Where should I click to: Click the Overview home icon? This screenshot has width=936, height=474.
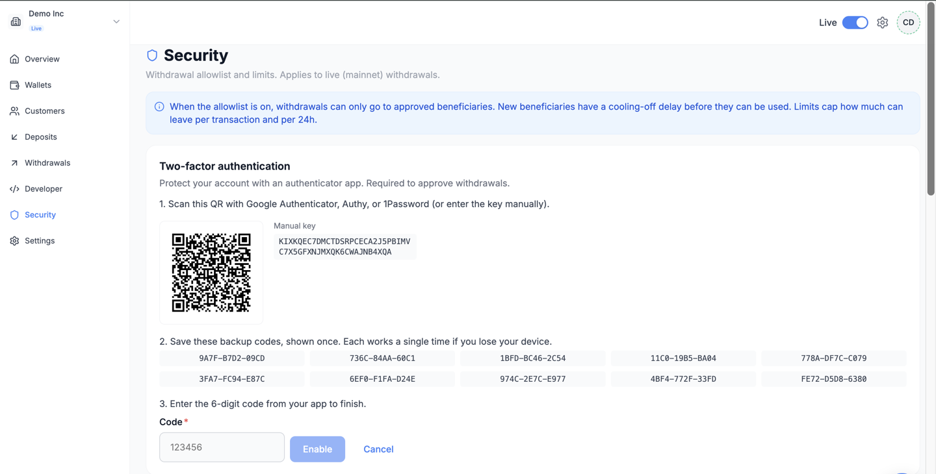(14, 59)
